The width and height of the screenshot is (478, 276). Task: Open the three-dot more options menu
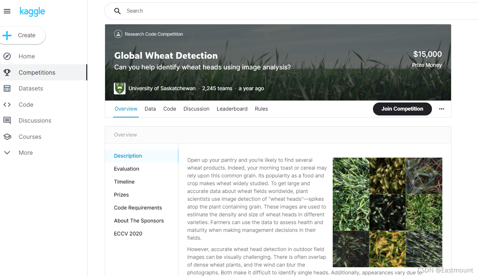point(441,109)
